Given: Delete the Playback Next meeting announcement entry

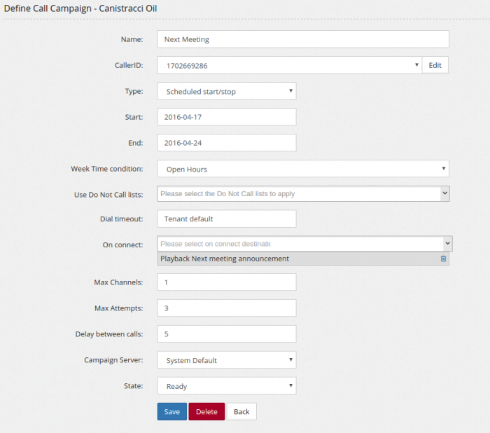Looking at the screenshot, I should [x=443, y=259].
